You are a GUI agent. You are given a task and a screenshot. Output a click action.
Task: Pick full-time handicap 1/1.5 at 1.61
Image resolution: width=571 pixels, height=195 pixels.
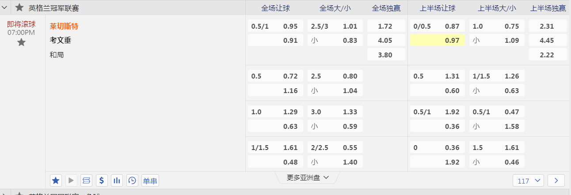click(275, 147)
